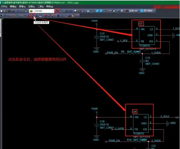Choose the red Delete tool

13,16
